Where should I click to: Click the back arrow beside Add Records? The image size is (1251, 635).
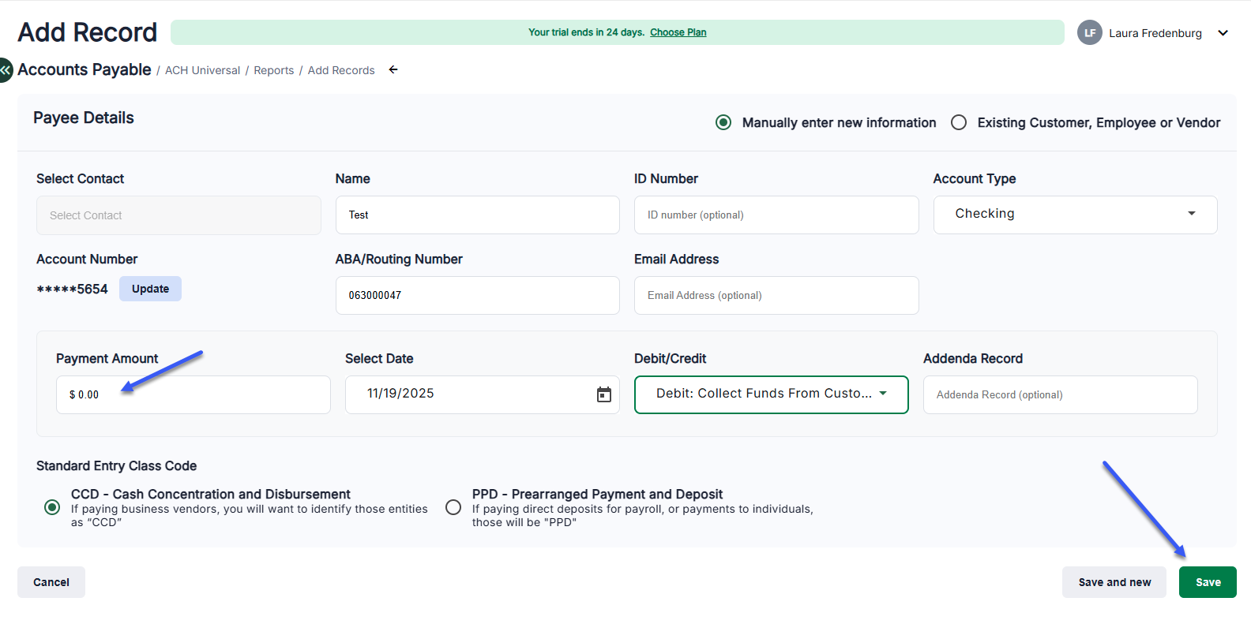(393, 70)
